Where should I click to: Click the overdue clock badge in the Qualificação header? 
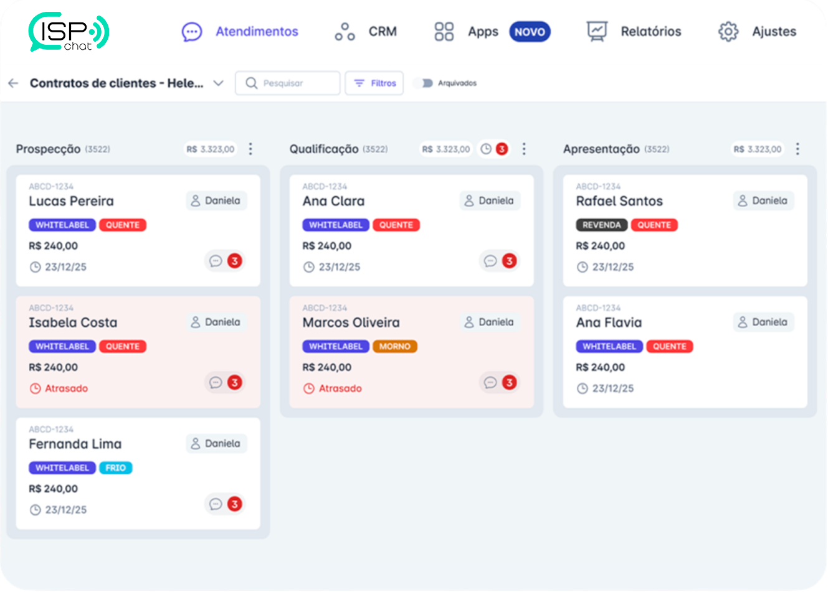tap(494, 149)
